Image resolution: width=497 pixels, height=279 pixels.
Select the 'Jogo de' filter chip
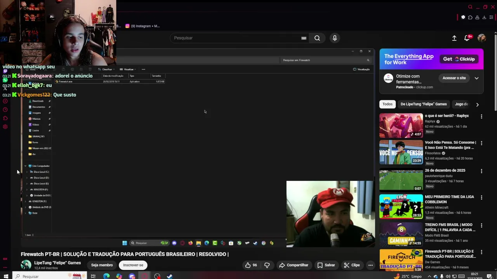(x=461, y=104)
